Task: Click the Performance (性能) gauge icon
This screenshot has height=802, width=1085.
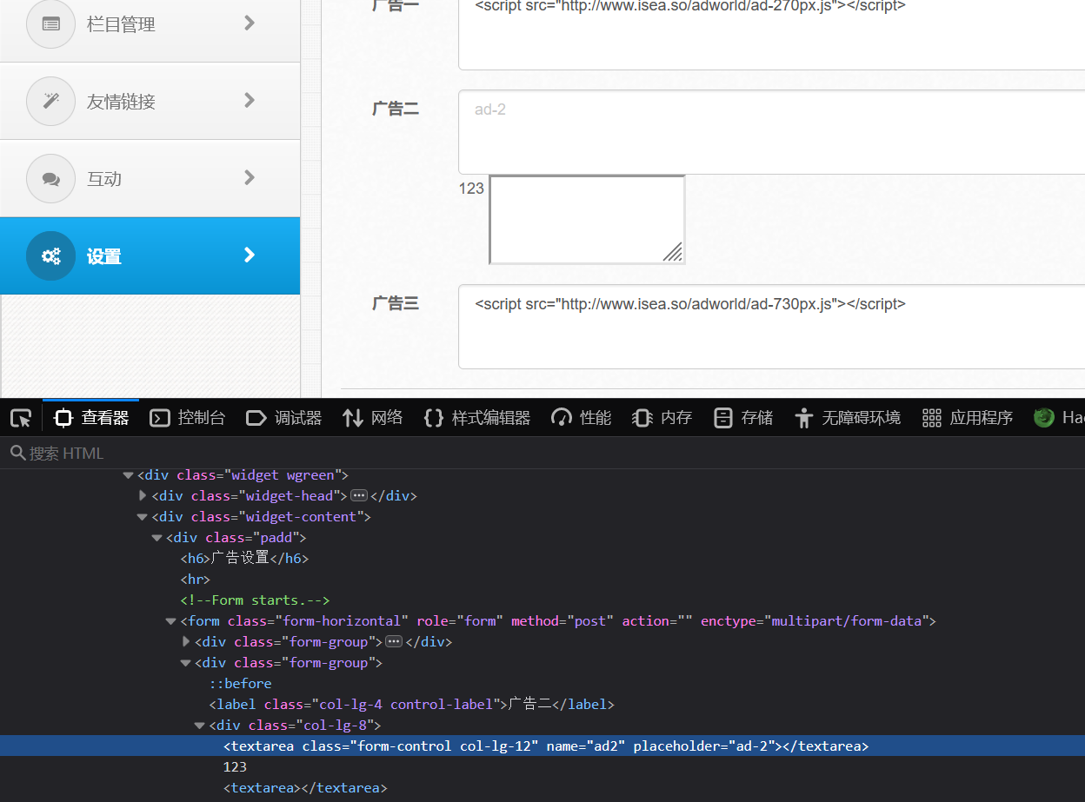Action: click(x=562, y=418)
